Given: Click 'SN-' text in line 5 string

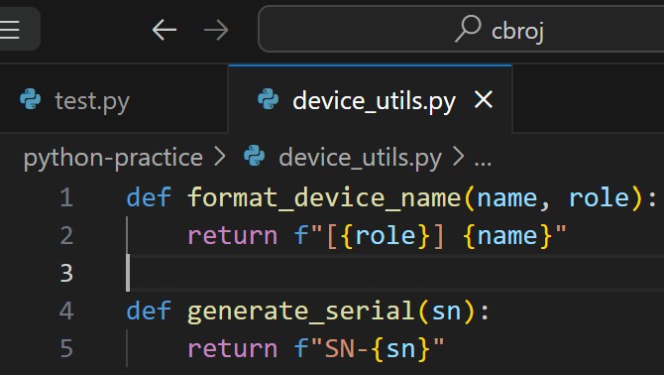Looking at the screenshot, I should point(347,349).
